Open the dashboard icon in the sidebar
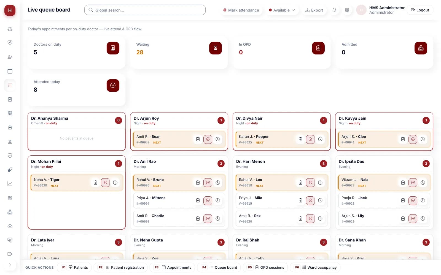Image resolution: width=441 pixels, height=275 pixels. [10, 29]
